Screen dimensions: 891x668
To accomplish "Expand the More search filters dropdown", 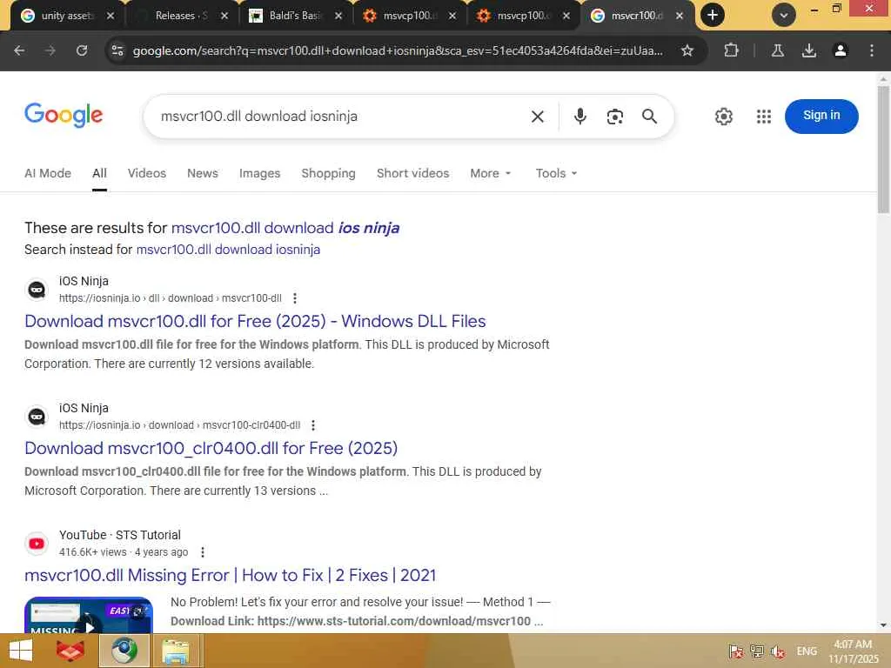I will click(x=491, y=173).
